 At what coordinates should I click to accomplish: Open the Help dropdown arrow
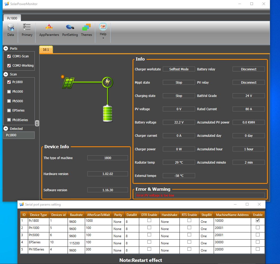click(x=103, y=38)
